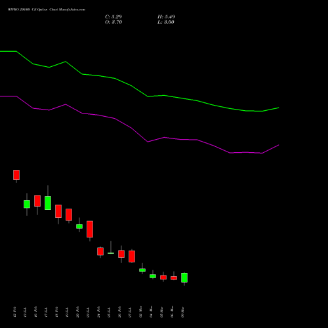Click the 04 Mar date label
Viewport: 328px width, 328px height.
151,312
